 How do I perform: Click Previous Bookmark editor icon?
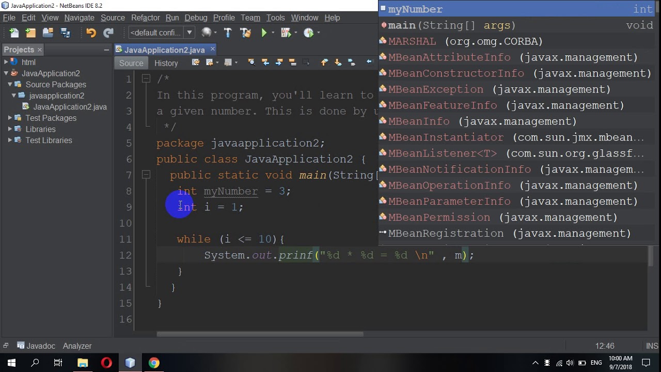[x=324, y=63]
